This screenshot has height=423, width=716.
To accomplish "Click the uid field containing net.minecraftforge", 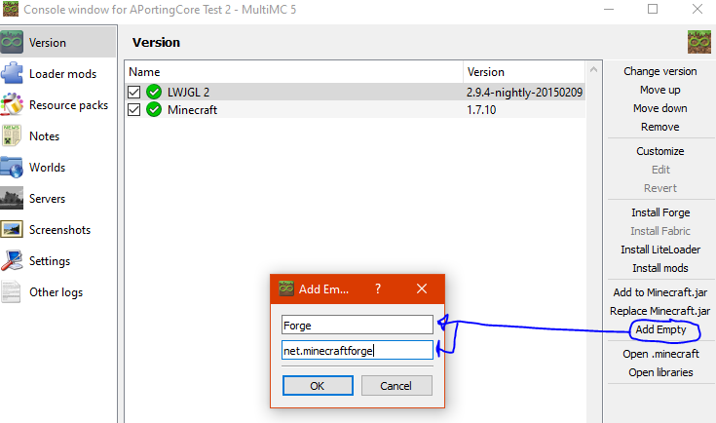I will [x=358, y=350].
